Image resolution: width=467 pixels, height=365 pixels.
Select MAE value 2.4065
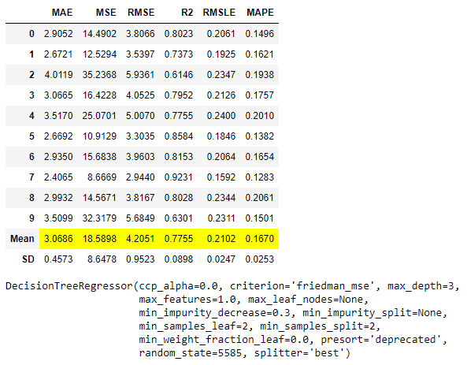[58, 177]
